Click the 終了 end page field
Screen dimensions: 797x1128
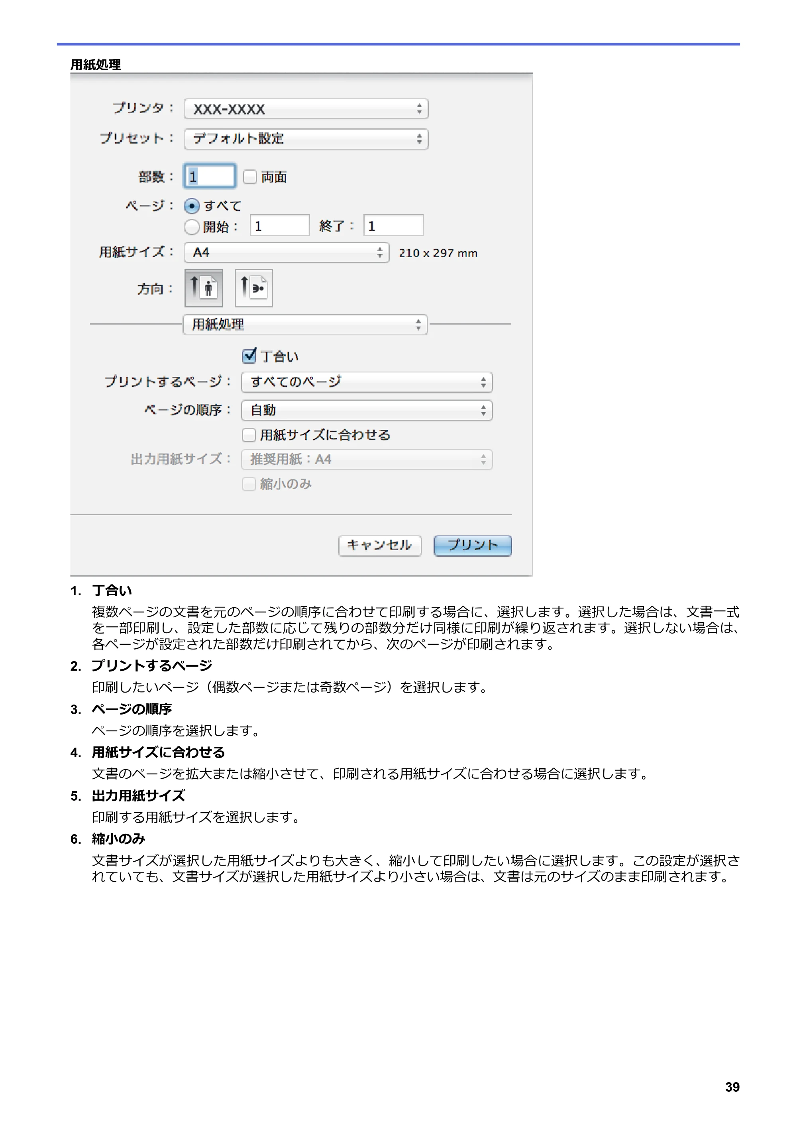[393, 226]
